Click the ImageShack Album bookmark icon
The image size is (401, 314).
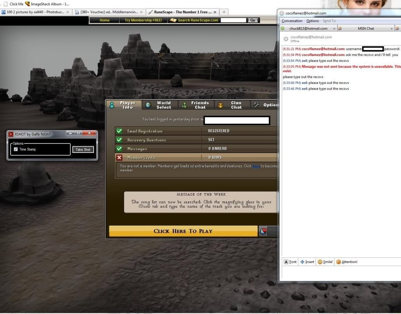pyautogui.click(x=27, y=4)
